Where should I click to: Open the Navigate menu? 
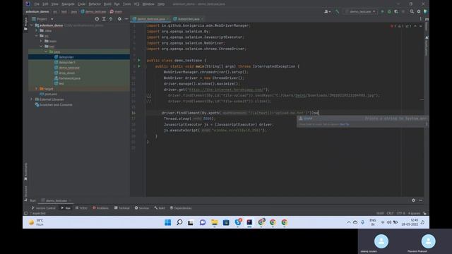coord(68,4)
